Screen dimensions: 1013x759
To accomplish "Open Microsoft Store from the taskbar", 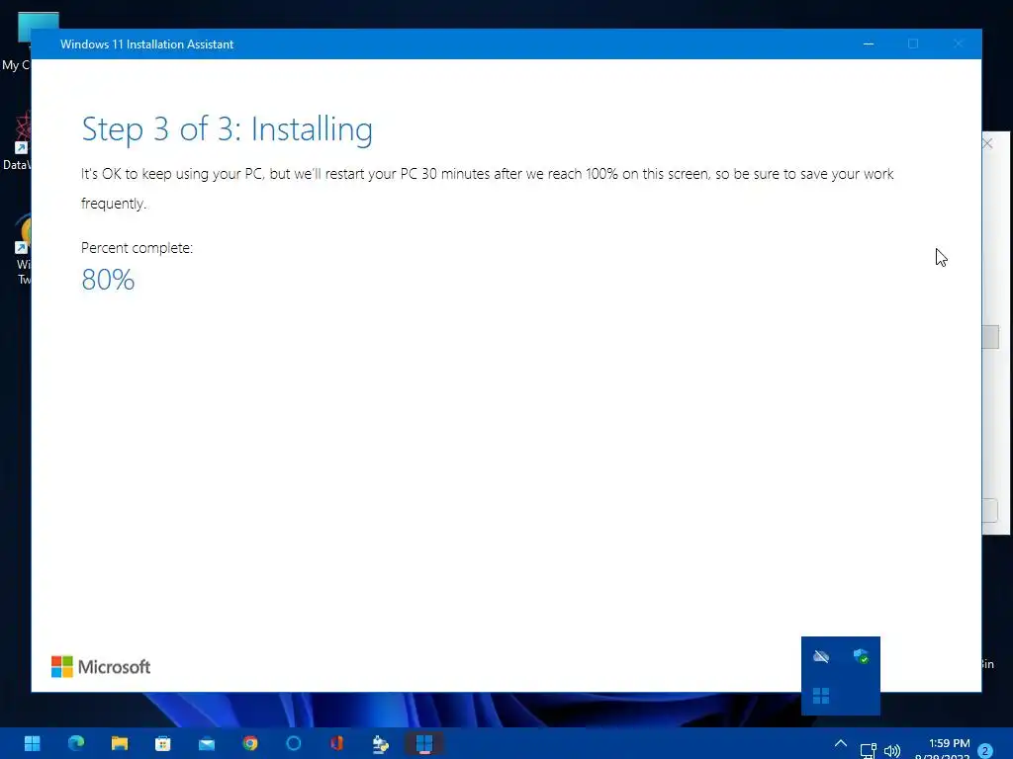I will (163, 743).
